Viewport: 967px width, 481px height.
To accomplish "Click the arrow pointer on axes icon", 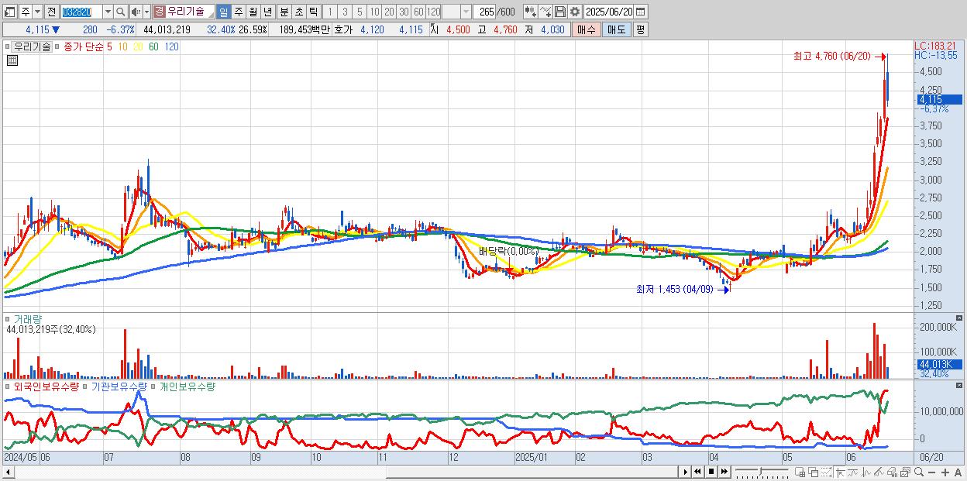I will pyautogui.click(x=840, y=472).
